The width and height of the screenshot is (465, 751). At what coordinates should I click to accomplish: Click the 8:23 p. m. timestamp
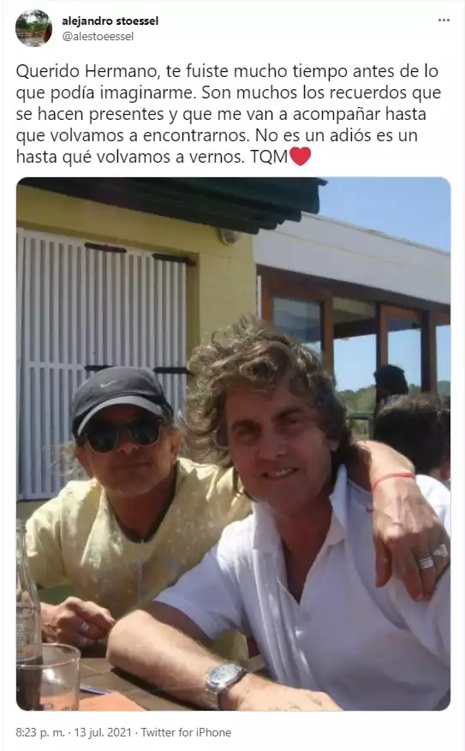pyautogui.click(x=40, y=732)
